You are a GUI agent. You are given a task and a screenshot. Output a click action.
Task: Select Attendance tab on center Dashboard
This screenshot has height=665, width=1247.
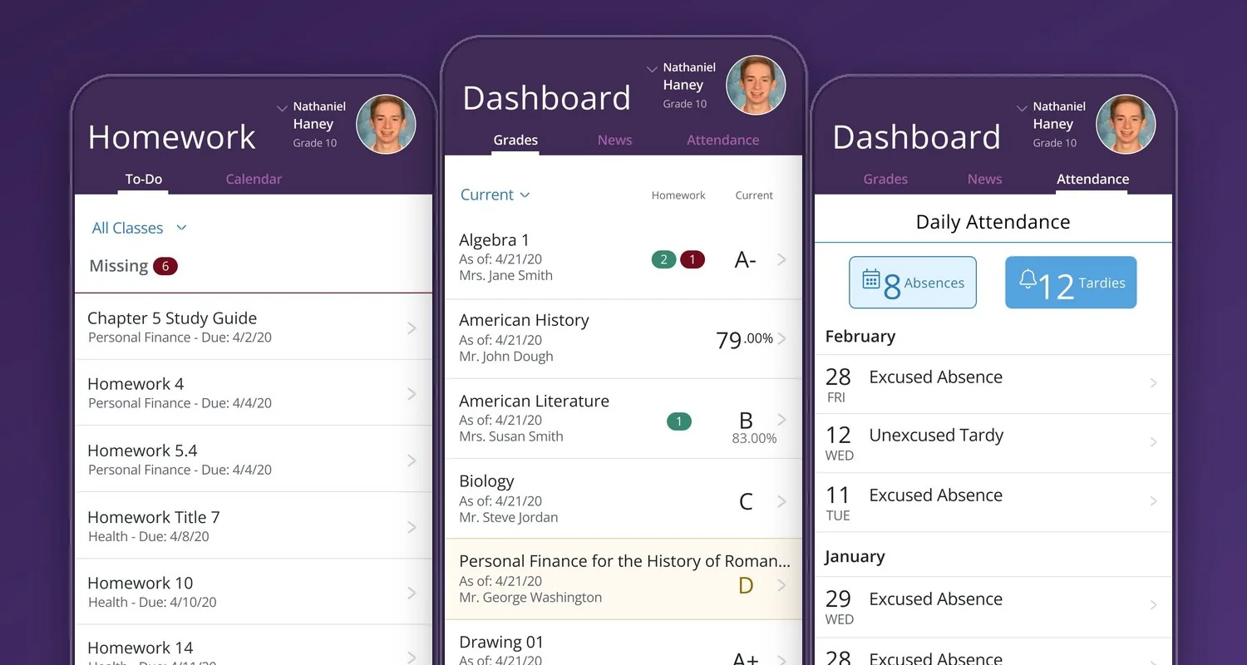click(x=722, y=140)
